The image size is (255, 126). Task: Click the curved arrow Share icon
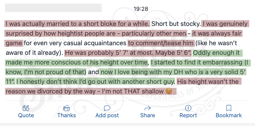[147, 108]
